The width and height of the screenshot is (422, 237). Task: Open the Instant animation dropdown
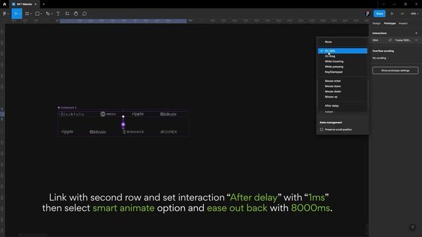330,112
